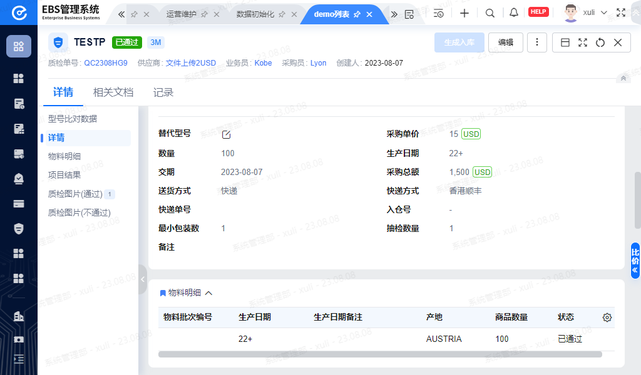Click the edit icon beside 替代型号
Viewport: 641px width, 375px height.
[x=227, y=134]
